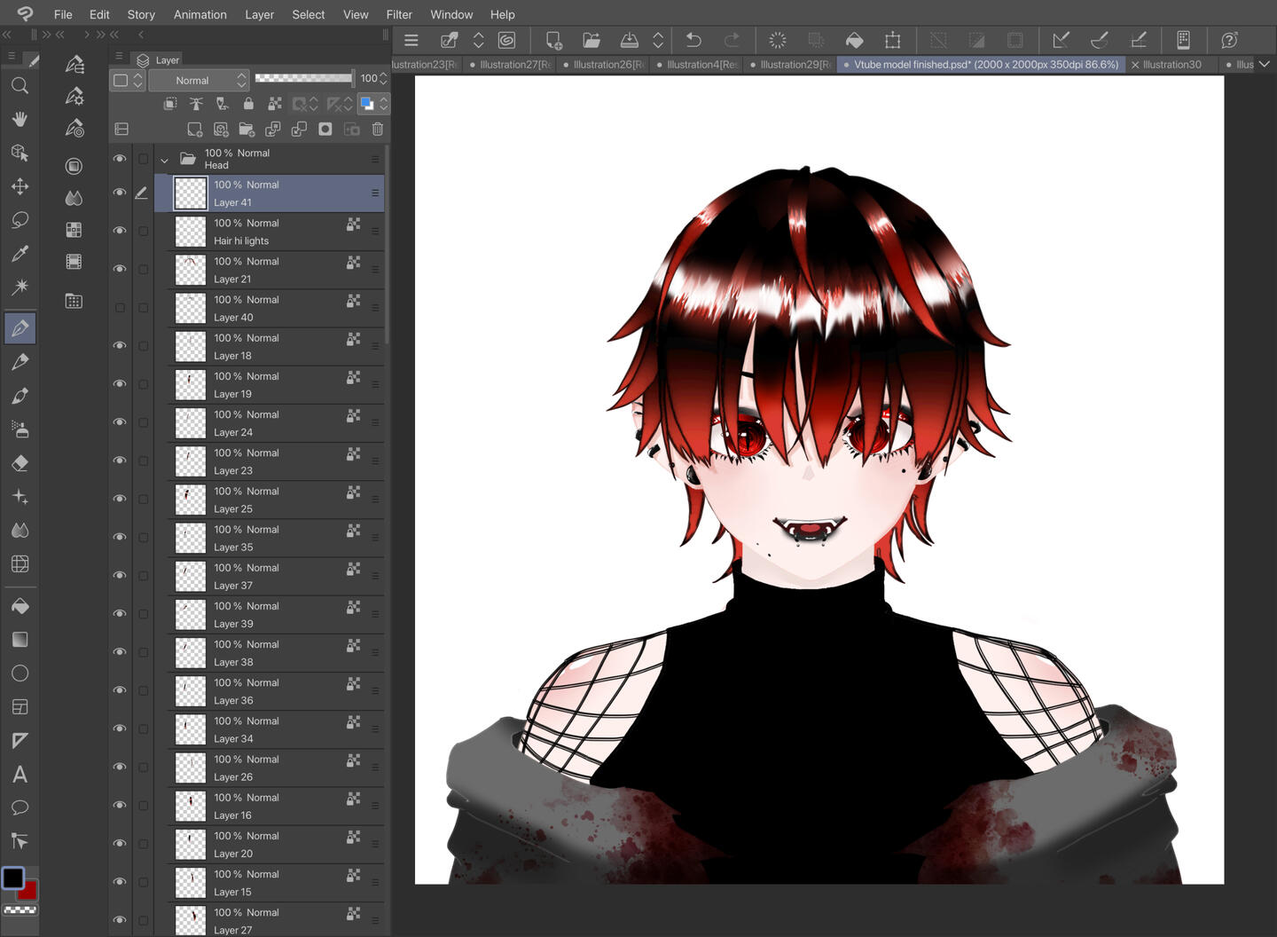Select the Hand move tool
The width and height of the screenshot is (1277, 937).
(x=20, y=119)
